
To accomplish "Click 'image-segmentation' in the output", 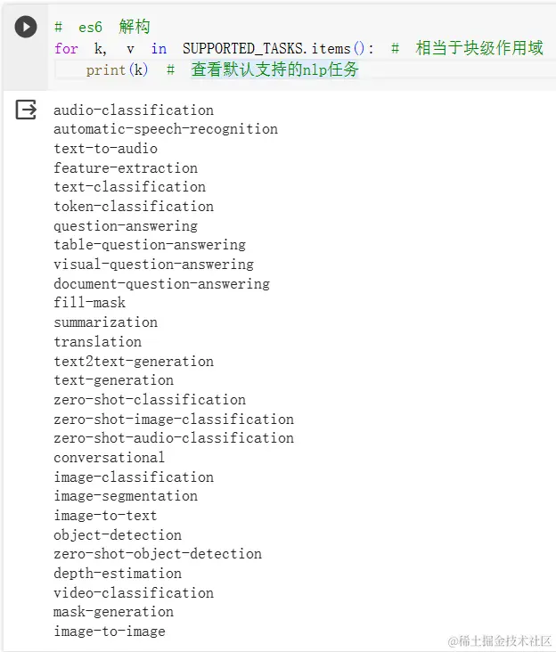I will pyautogui.click(x=126, y=496).
